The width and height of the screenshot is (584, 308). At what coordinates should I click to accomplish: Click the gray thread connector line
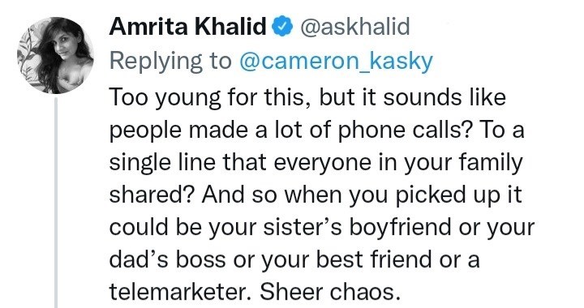pyautogui.click(x=56, y=203)
